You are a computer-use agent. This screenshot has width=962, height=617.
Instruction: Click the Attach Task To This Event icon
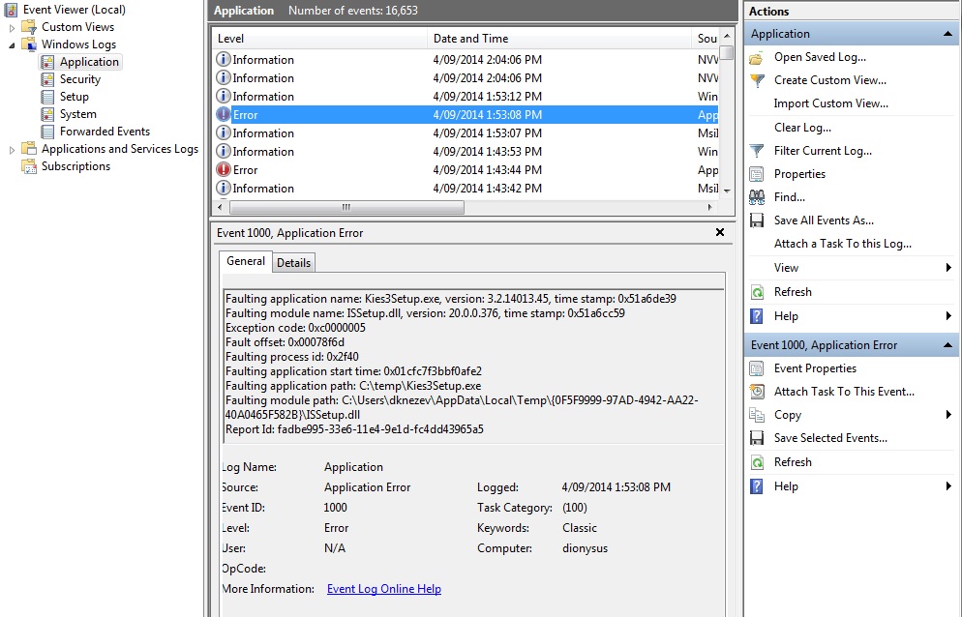point(757,392)
